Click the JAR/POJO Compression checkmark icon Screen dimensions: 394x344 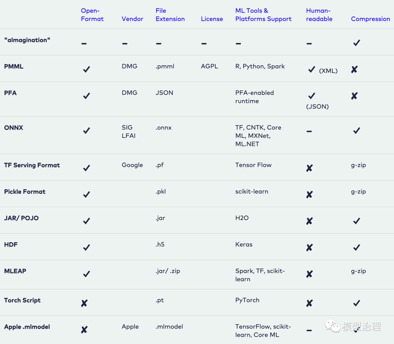click(357, 221)
